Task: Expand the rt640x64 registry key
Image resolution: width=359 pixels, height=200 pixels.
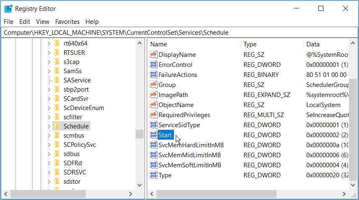Action: point(49,44)
